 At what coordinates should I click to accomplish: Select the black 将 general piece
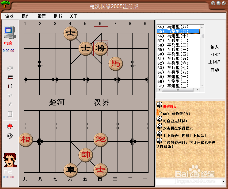coord(101,49)
